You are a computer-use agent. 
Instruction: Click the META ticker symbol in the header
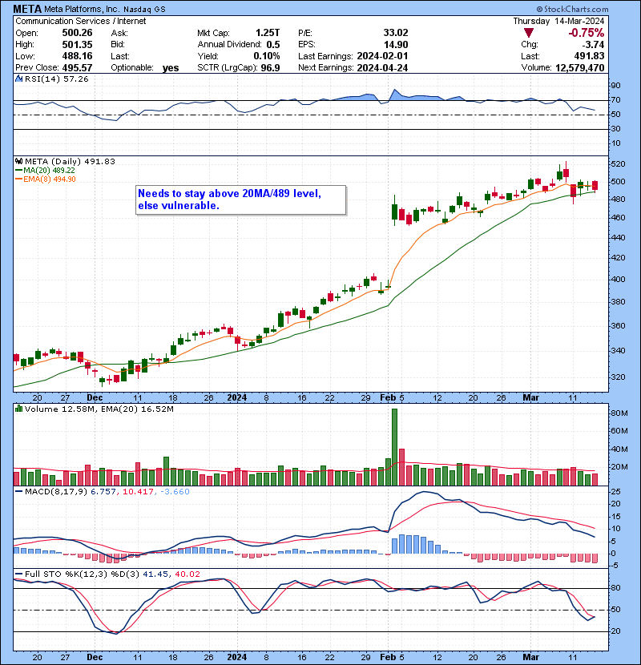pos(27,9)
